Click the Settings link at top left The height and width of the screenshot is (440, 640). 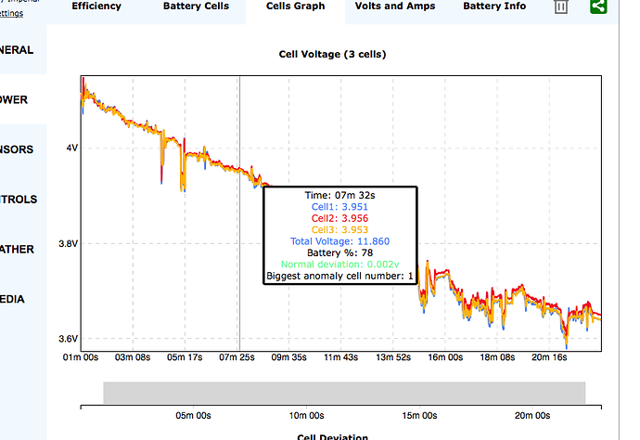(13, 15)
